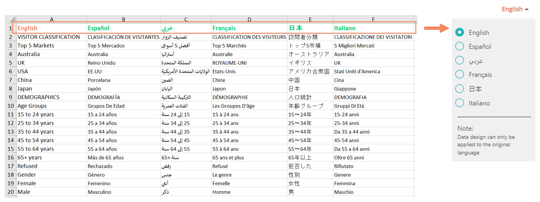Viewport: 540px width, 202px height.
Task: Click the Gruppi Di Età cell
Action: click(373, 106)
